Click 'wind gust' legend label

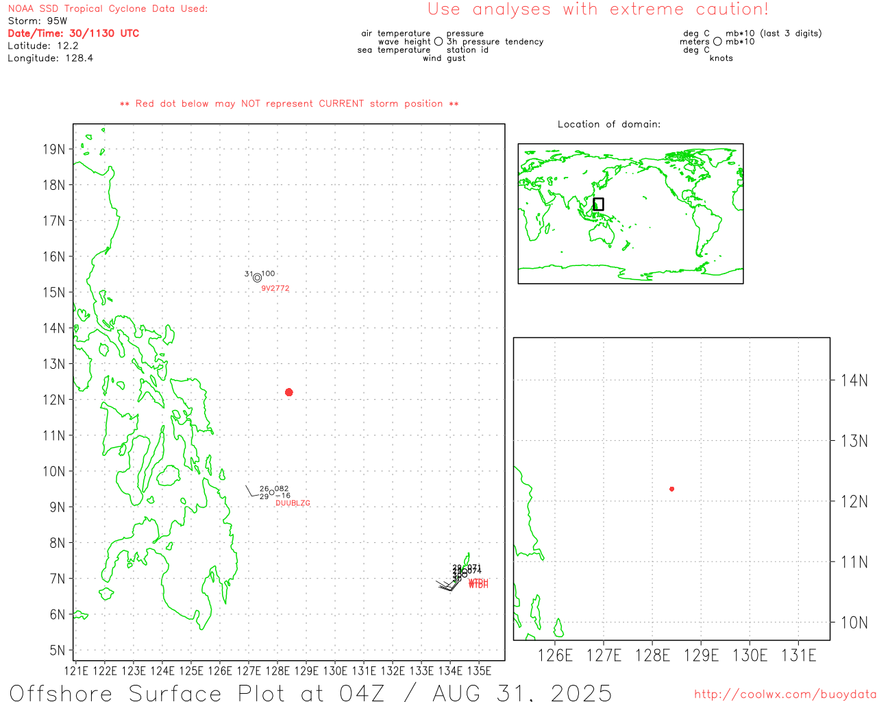click(x=444, y=58)
